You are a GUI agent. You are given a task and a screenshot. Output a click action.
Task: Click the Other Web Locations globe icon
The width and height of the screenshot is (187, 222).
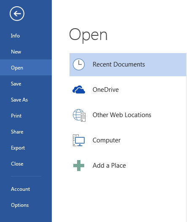(79, 115)
